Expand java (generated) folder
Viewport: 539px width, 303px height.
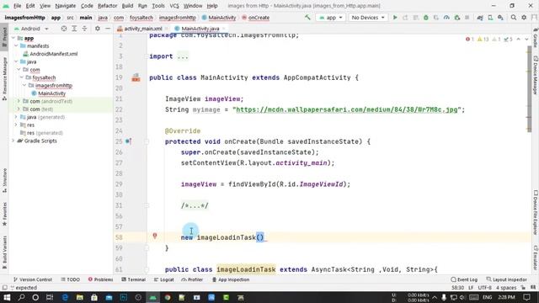16,117
